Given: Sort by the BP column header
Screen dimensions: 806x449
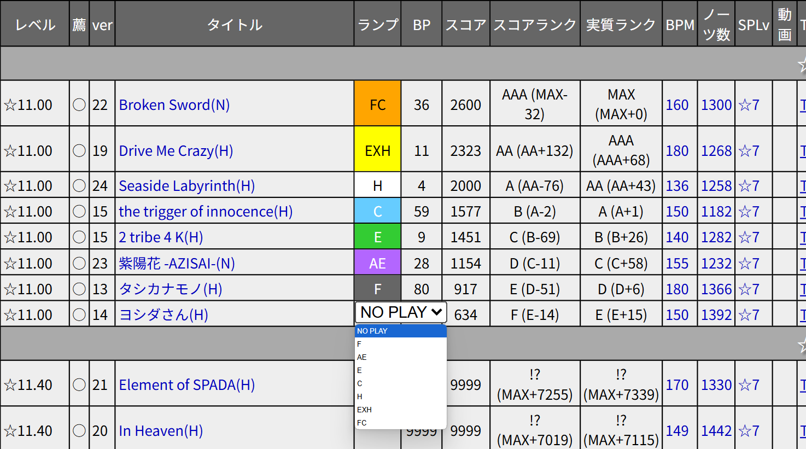Looking at the screenshot, I should 422,24.
